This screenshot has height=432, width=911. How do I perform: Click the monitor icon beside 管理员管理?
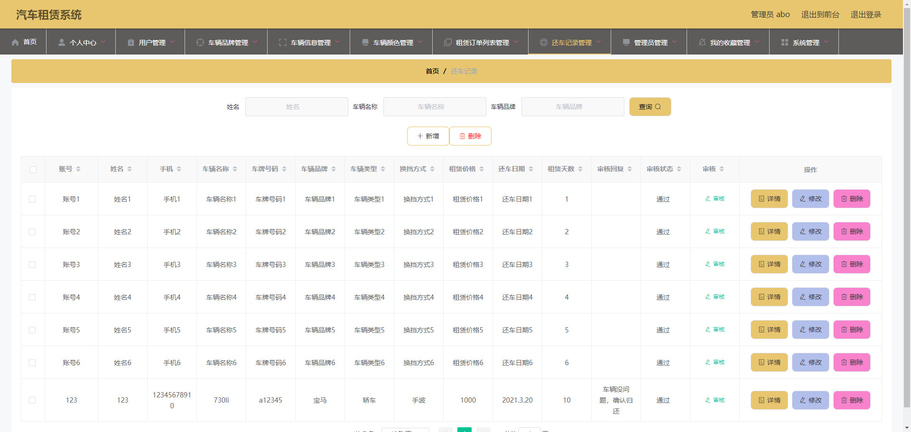tap(626, 42)
